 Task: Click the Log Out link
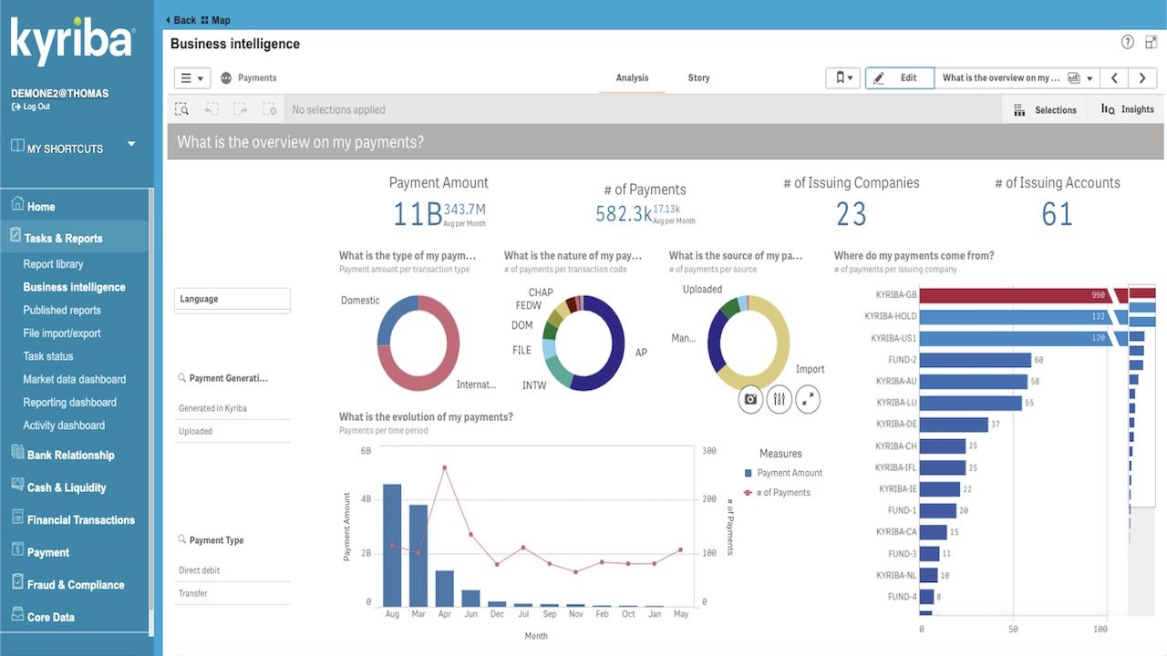30,107
